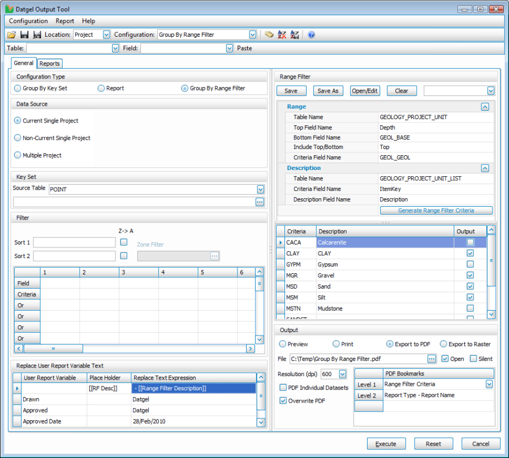Click the Sort 1 input field

74,242
